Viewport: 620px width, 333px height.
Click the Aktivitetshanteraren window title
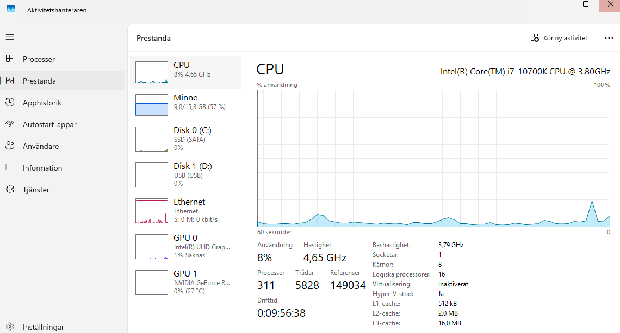click(57, 10)
